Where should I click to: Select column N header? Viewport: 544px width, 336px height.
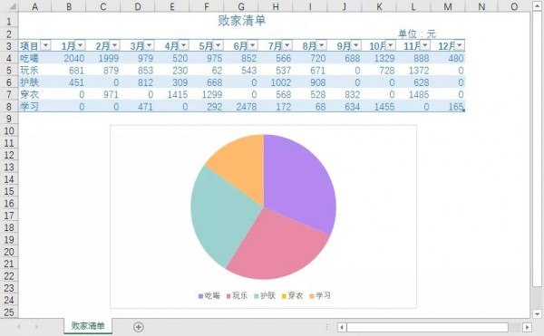pos(481,6)
